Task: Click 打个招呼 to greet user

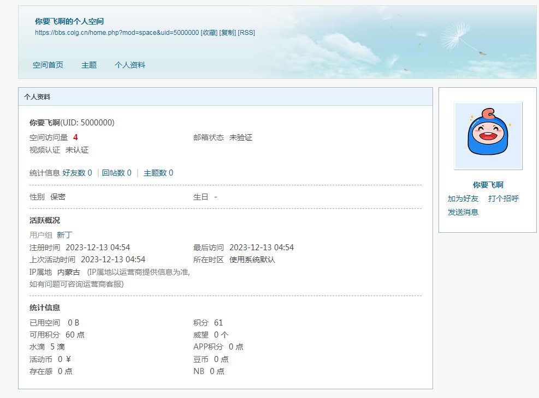Action: coord(504,198)
